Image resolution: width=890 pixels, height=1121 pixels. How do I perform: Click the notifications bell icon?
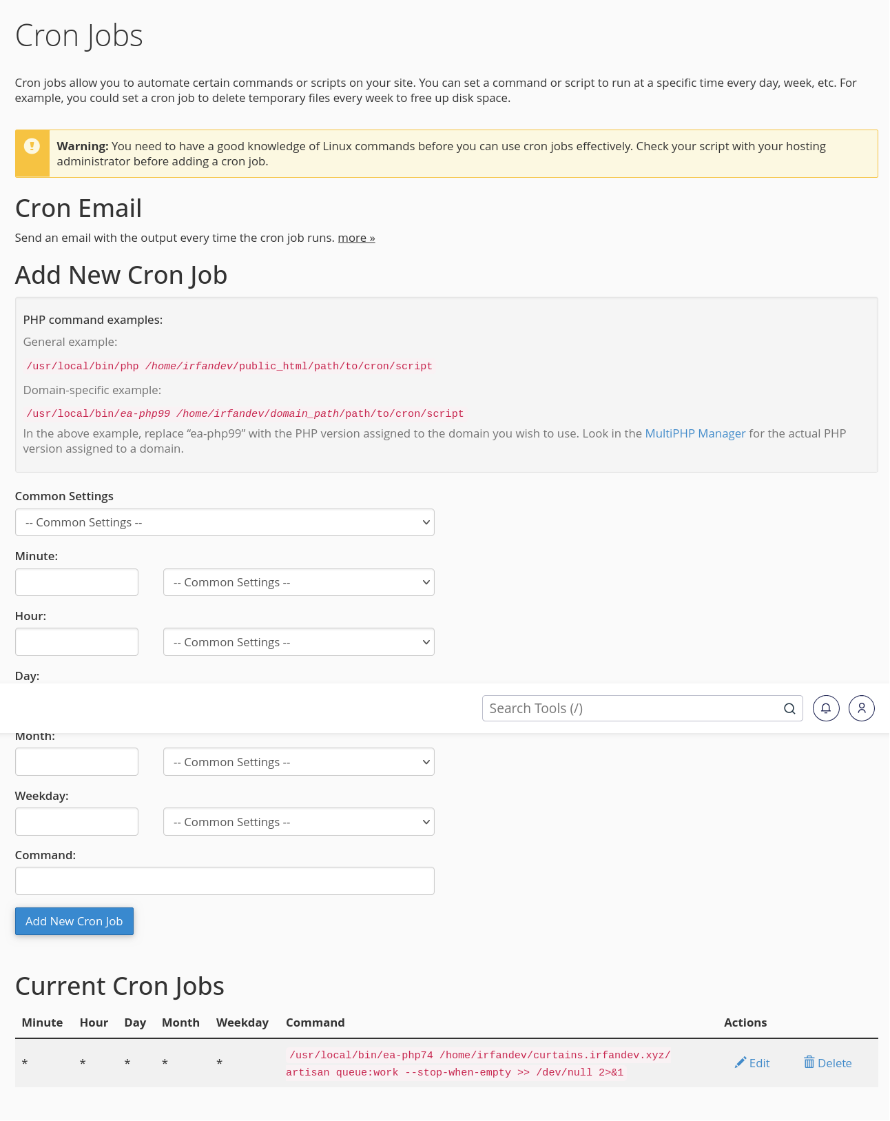(826, 708)
